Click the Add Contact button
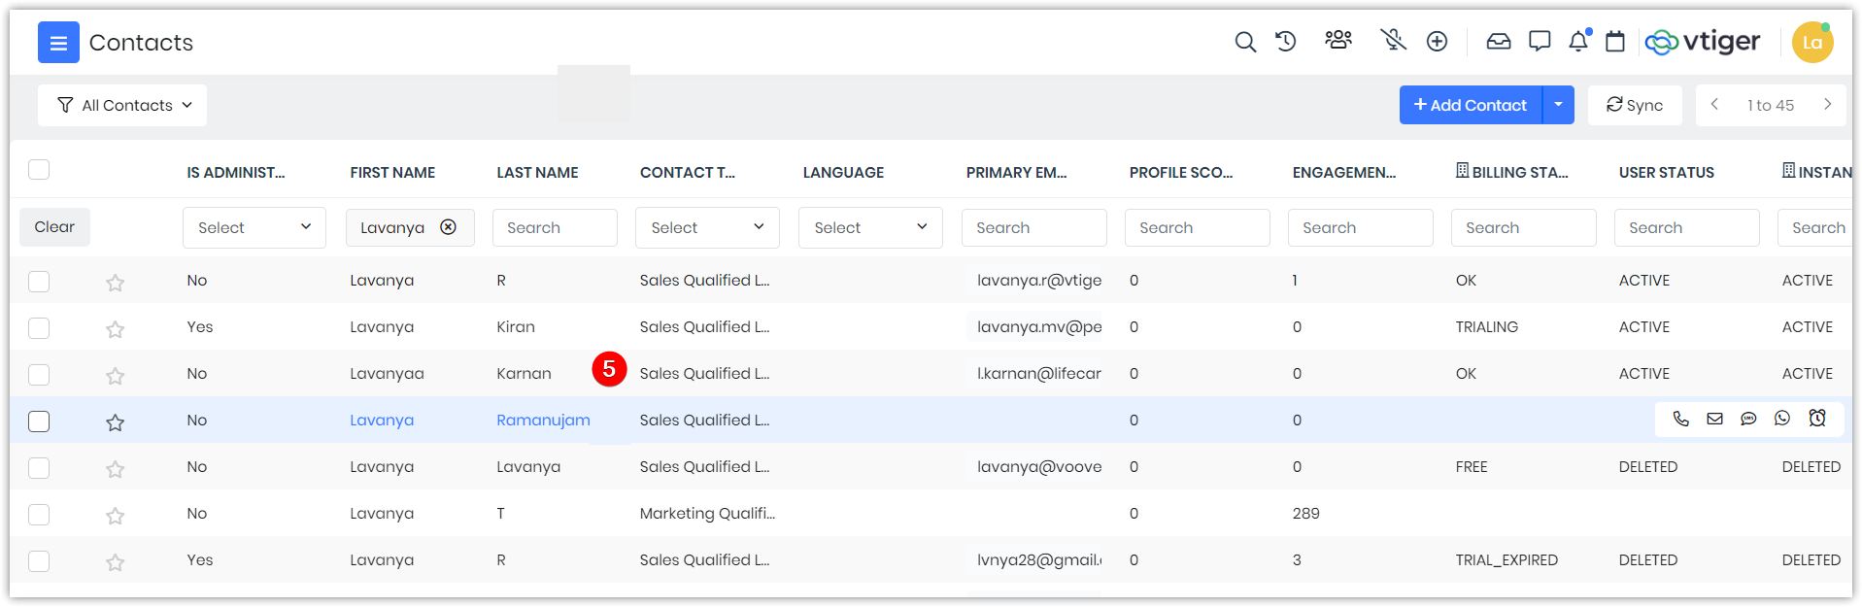The width and height of the screenshot is (1862, 607). coord(1471,105)
